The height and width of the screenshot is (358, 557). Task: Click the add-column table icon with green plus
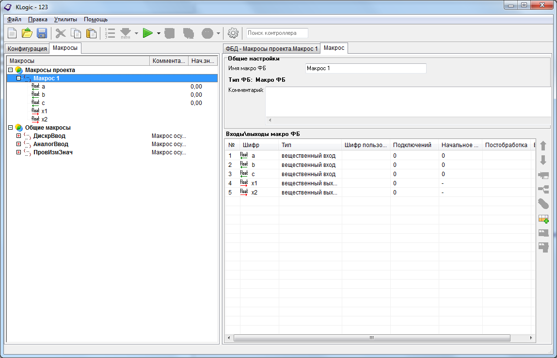coord(543,219)
